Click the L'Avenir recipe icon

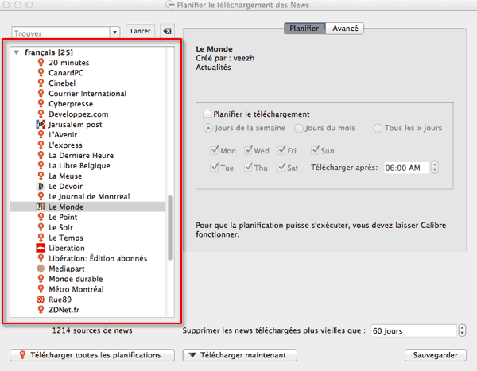click(41, 135)
